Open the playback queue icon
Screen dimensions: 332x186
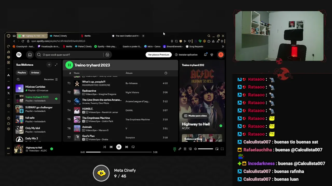pyautogui.click(x=185, y=149)
